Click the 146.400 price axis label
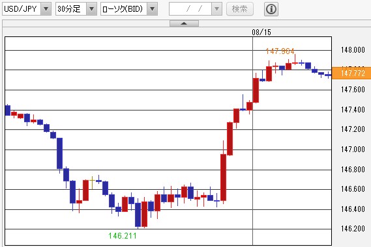The height and width of the screenshot is (247, 371). pyautogui.click(x=353, y=209)
